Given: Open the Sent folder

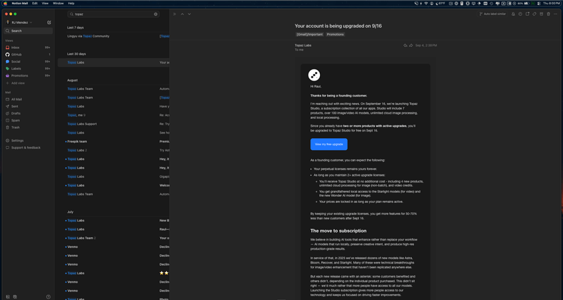Looking at the screenshot, I should click(x=28, y=106).
